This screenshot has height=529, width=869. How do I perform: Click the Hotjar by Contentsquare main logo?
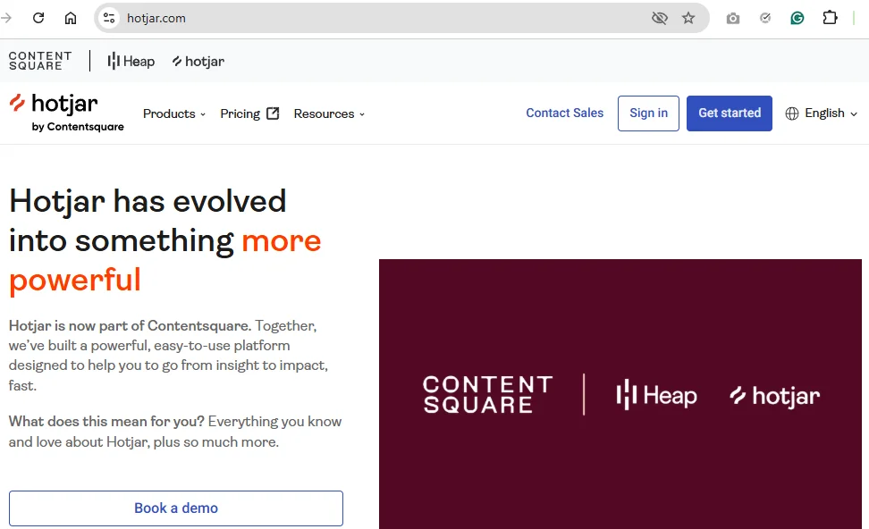(x=66, y=113)
